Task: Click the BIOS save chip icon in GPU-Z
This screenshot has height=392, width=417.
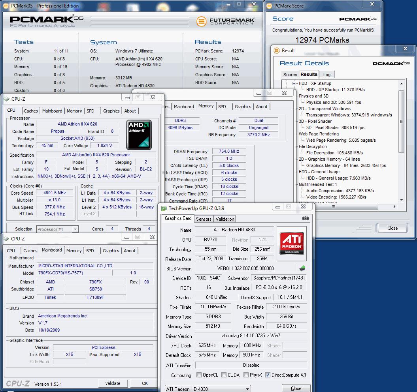Action: coord(302,268)
